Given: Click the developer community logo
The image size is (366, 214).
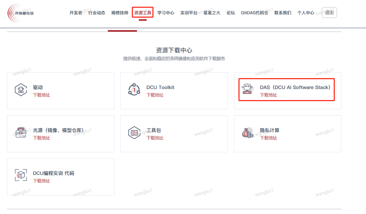Looking at the screenshot, I should tap(21, 13).
